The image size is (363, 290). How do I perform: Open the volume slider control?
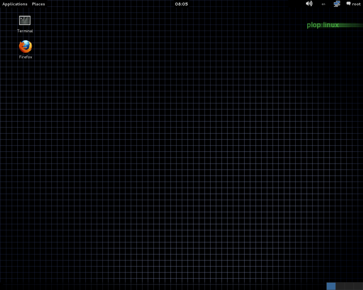pyautogui.click(x=309, y=4)
